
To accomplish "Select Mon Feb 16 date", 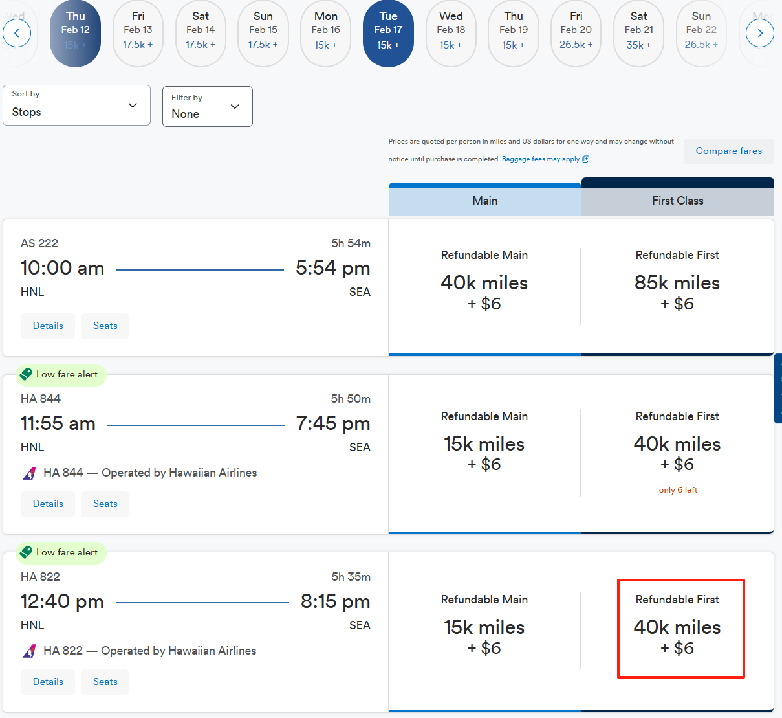I will tap(325, 33).
